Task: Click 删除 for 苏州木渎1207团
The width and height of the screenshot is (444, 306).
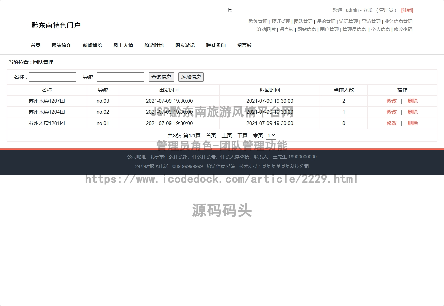Action: 413,101
